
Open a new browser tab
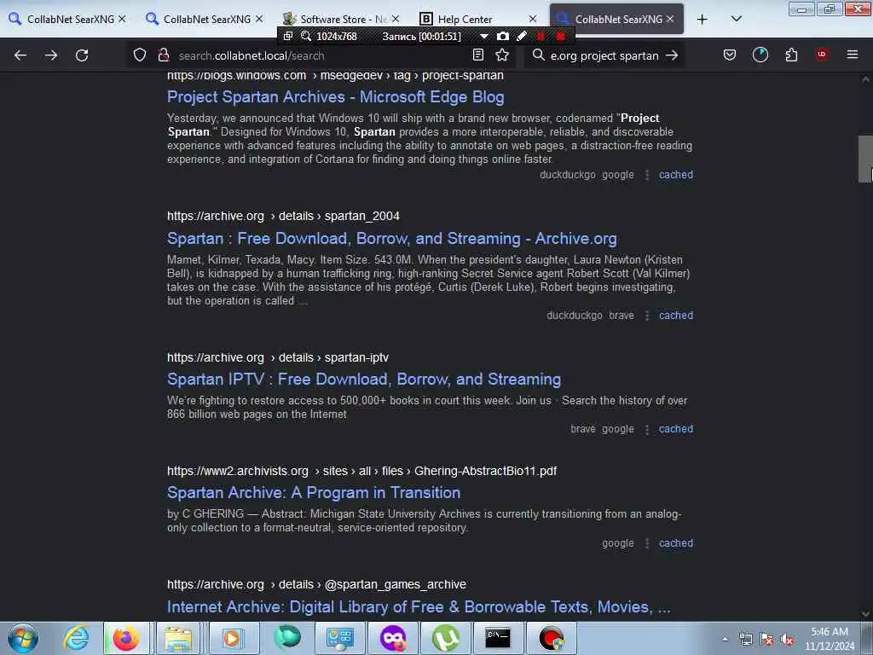[x=702, y=19]
